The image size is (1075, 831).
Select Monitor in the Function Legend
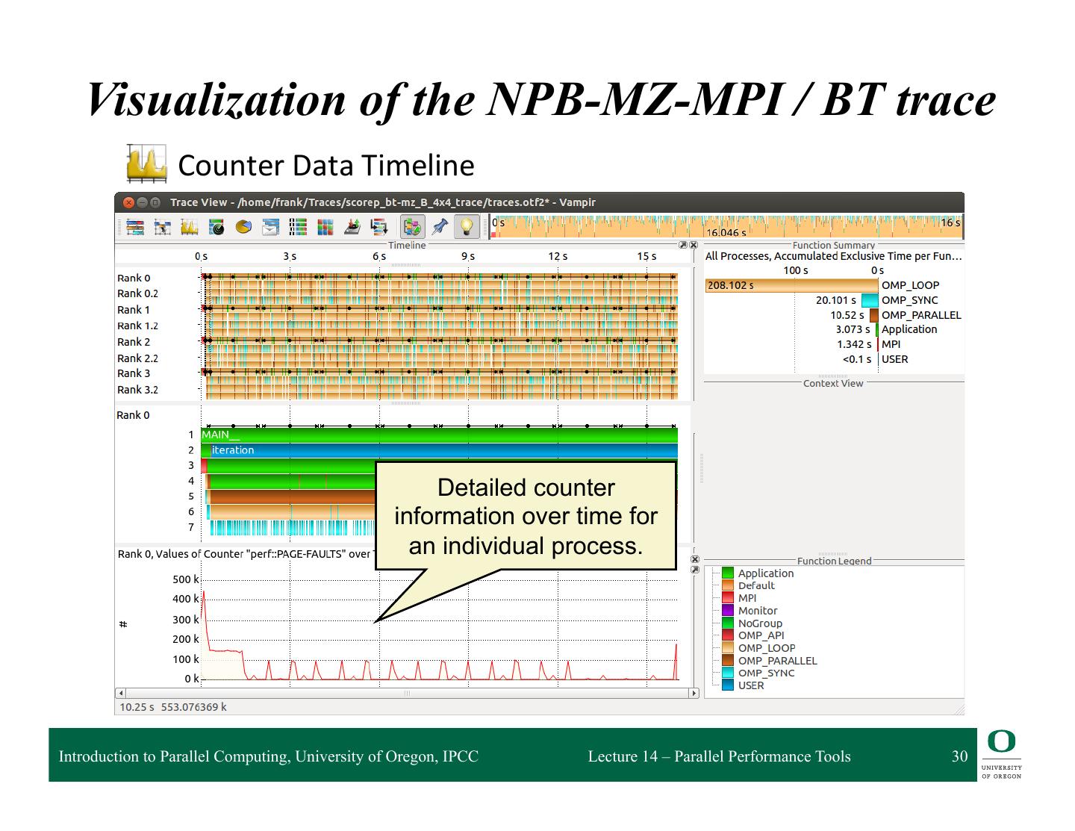pyautogui.click(x=758, y=611)
